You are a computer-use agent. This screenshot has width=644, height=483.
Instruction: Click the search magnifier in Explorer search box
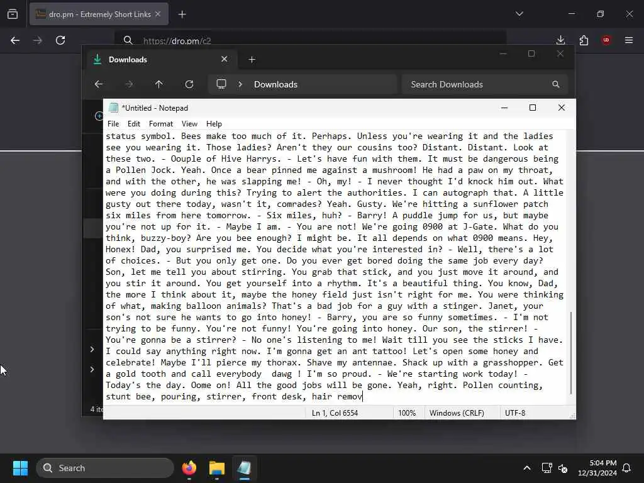(556, 84)
